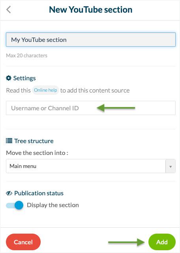Select the Publication status heading text
The height and width of the screenshot is (253, 180).
pyautogui.click(x=39, y=193)
